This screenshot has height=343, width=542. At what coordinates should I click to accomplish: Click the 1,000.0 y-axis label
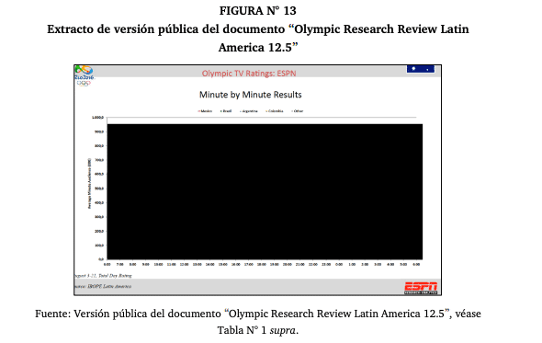tap(97, 118)
